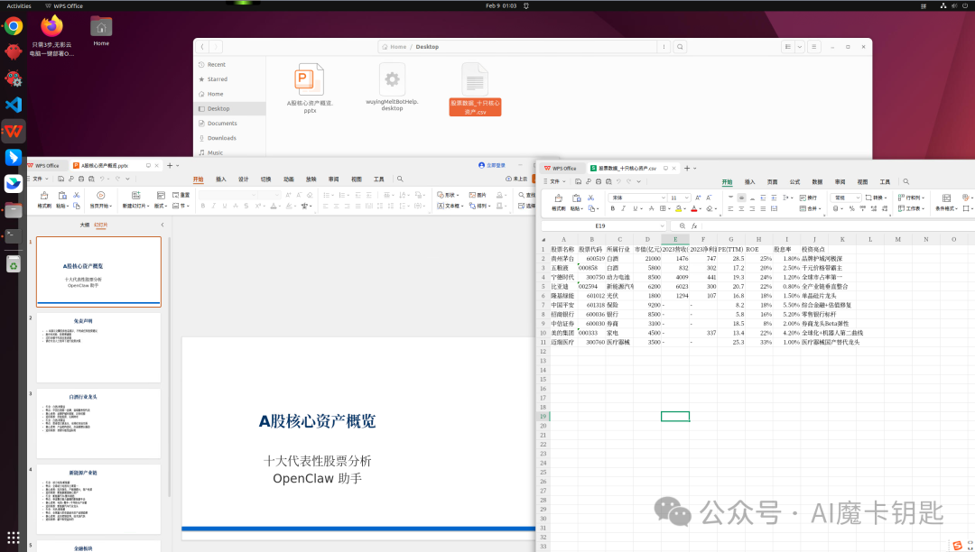Toggle middle vertical alignment in the spreadsheet

[x=742, y=198]
